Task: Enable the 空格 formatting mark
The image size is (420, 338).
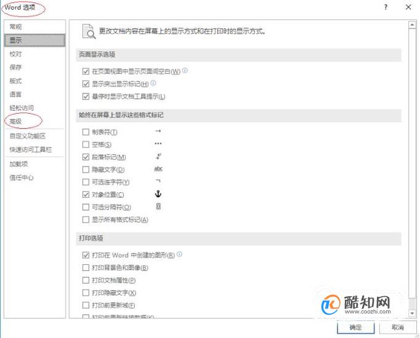Action: pyautogui.click(x=86, y=144)
